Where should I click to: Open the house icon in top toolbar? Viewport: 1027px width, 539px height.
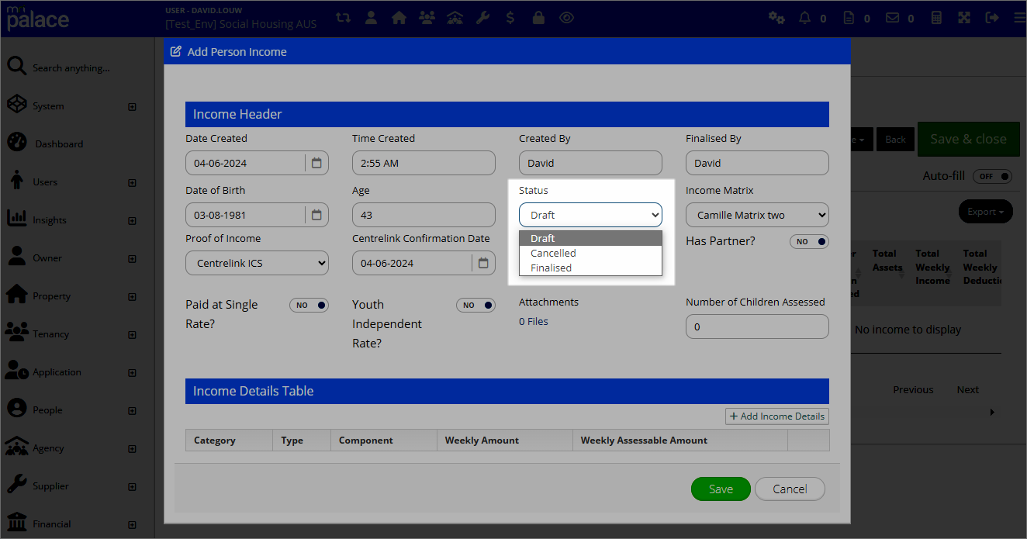click(x=399, y=17)
